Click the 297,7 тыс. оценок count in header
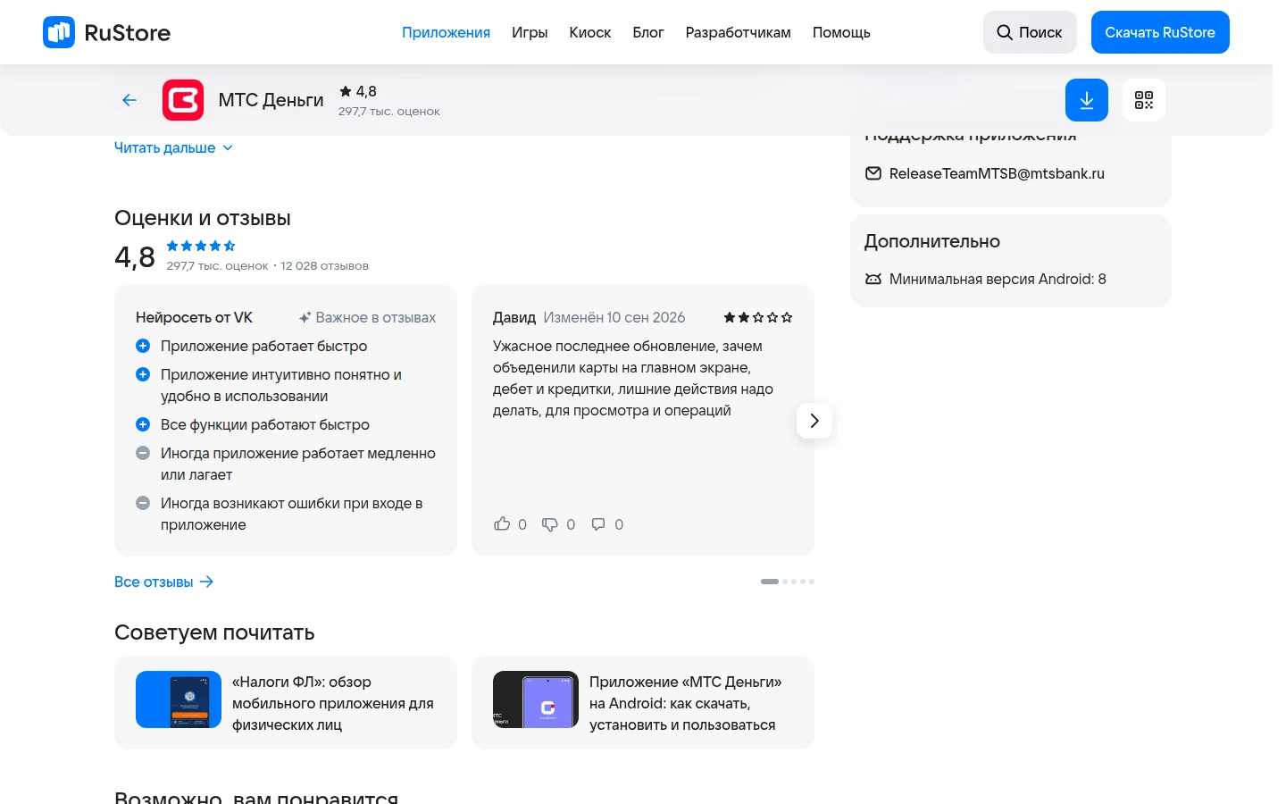The height and width of the screenshot is (804, 1286). 389,112
